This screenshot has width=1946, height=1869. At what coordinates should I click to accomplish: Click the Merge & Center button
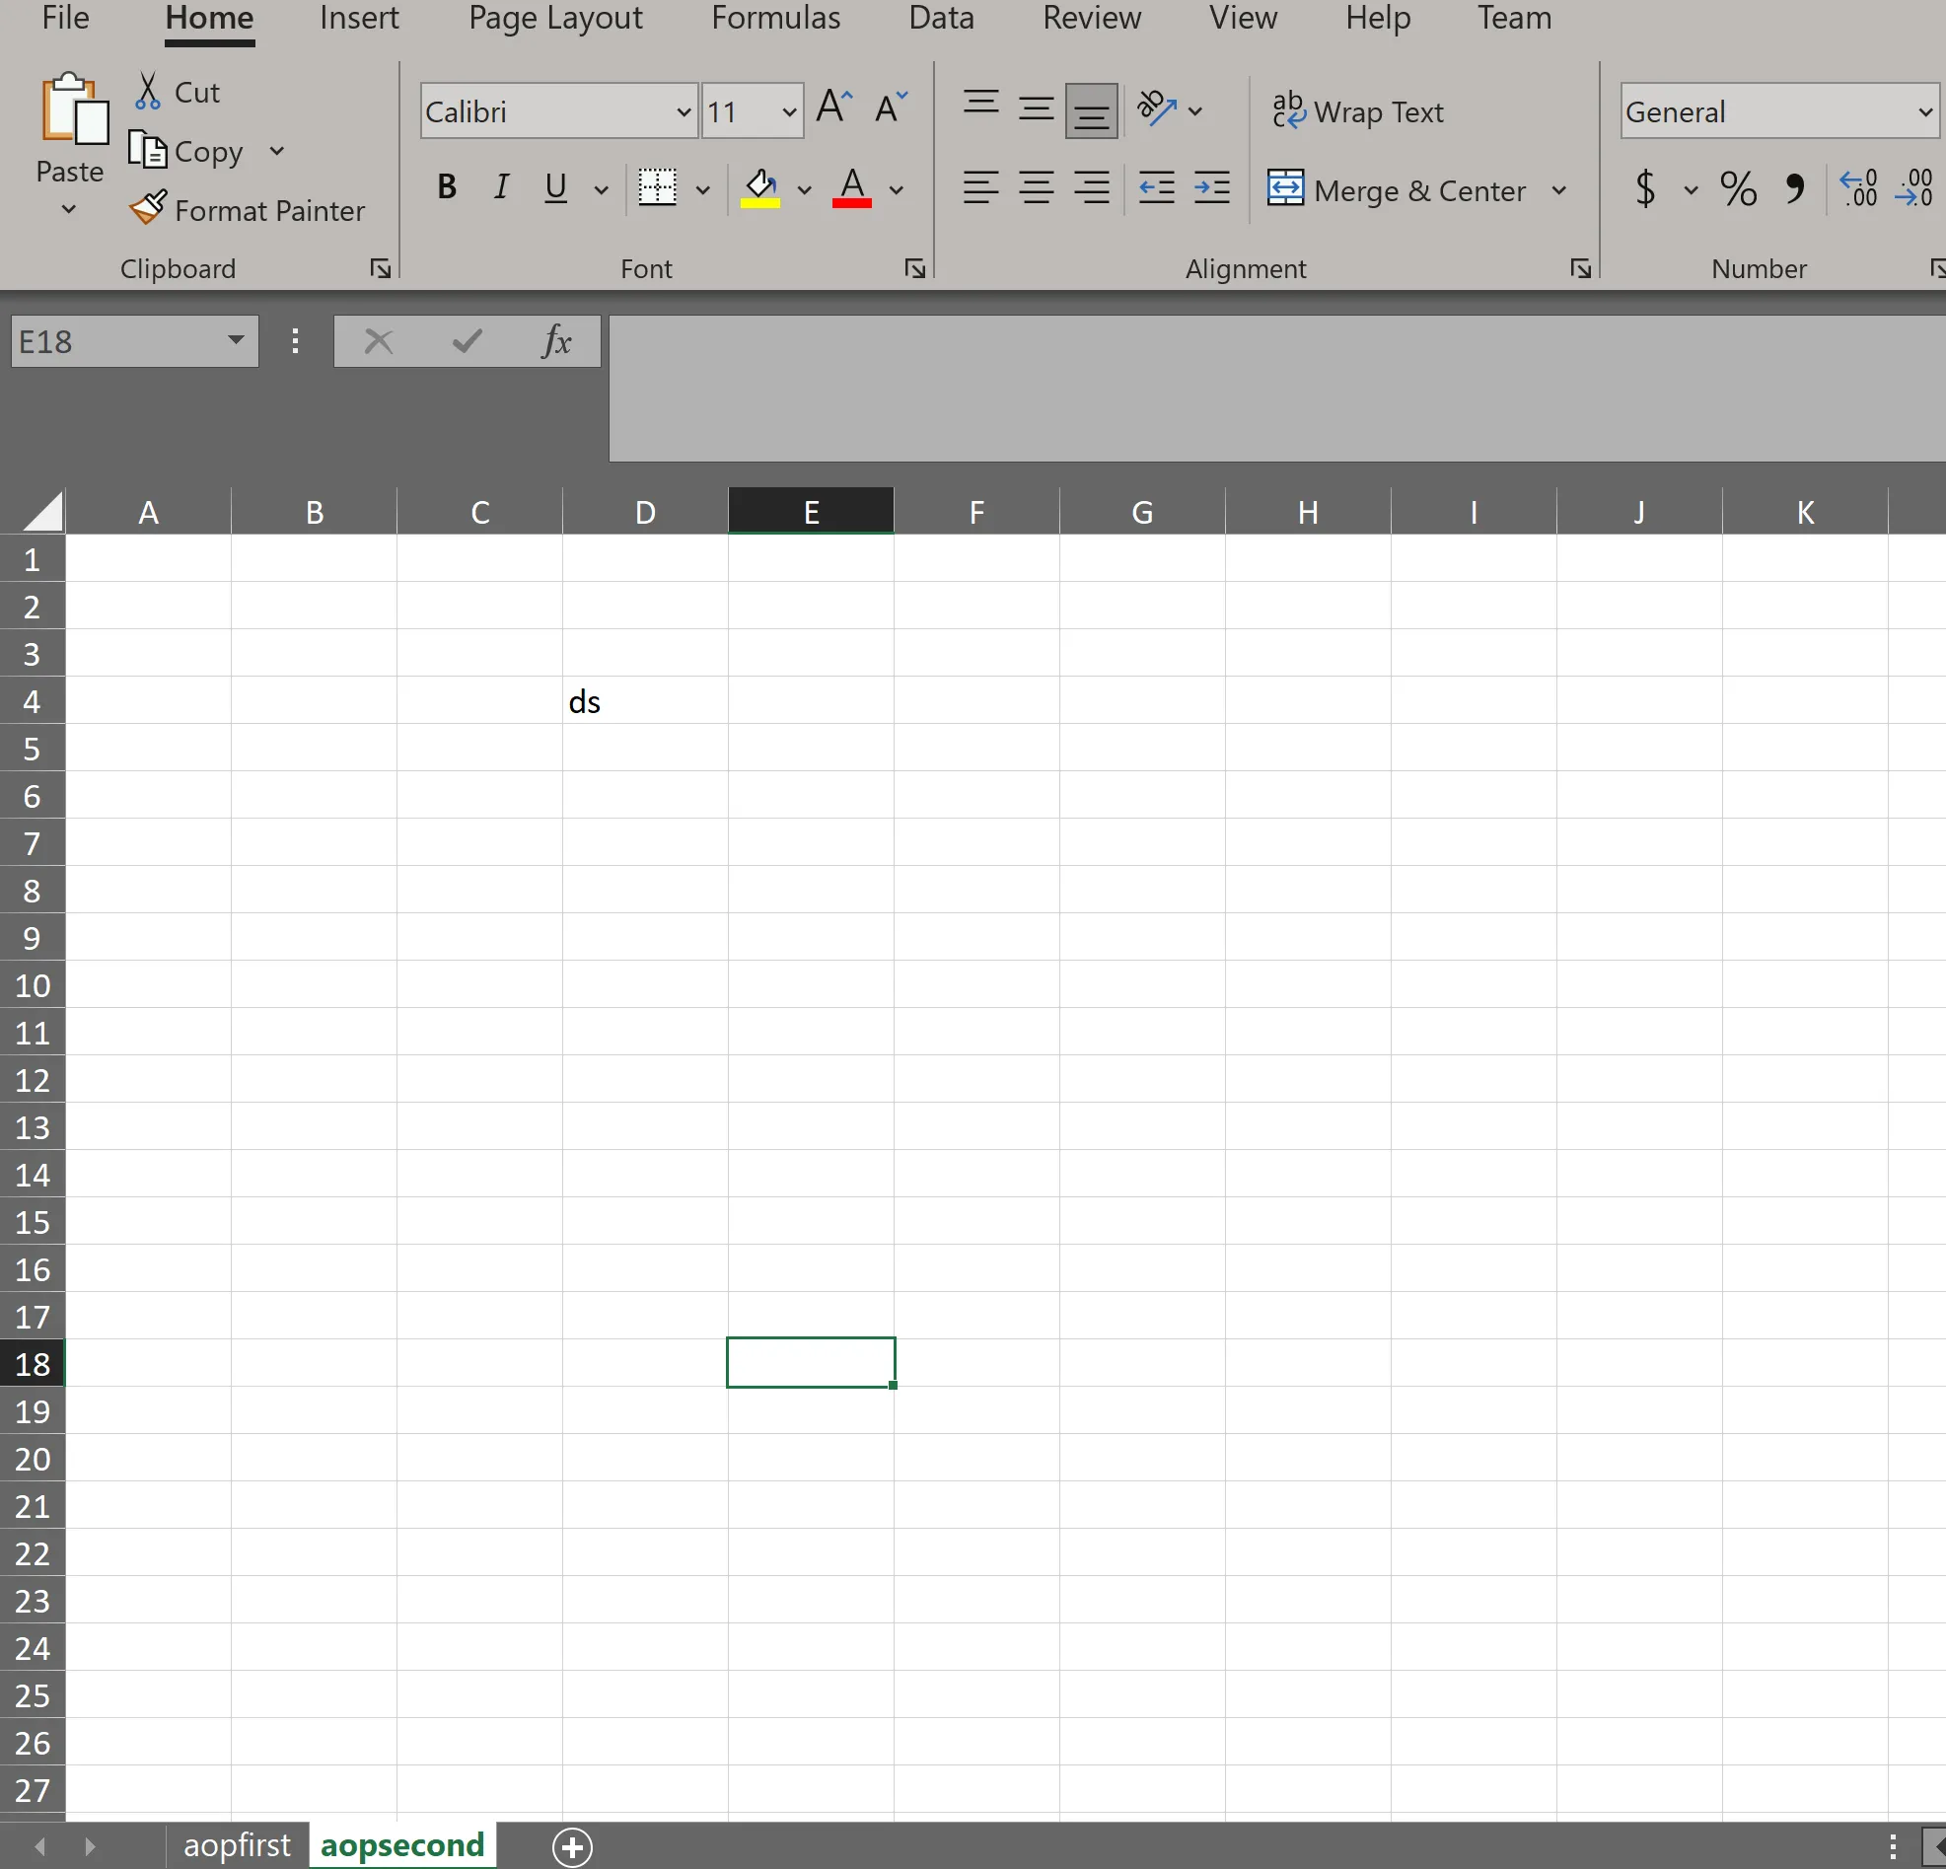tap(1397, 188)
